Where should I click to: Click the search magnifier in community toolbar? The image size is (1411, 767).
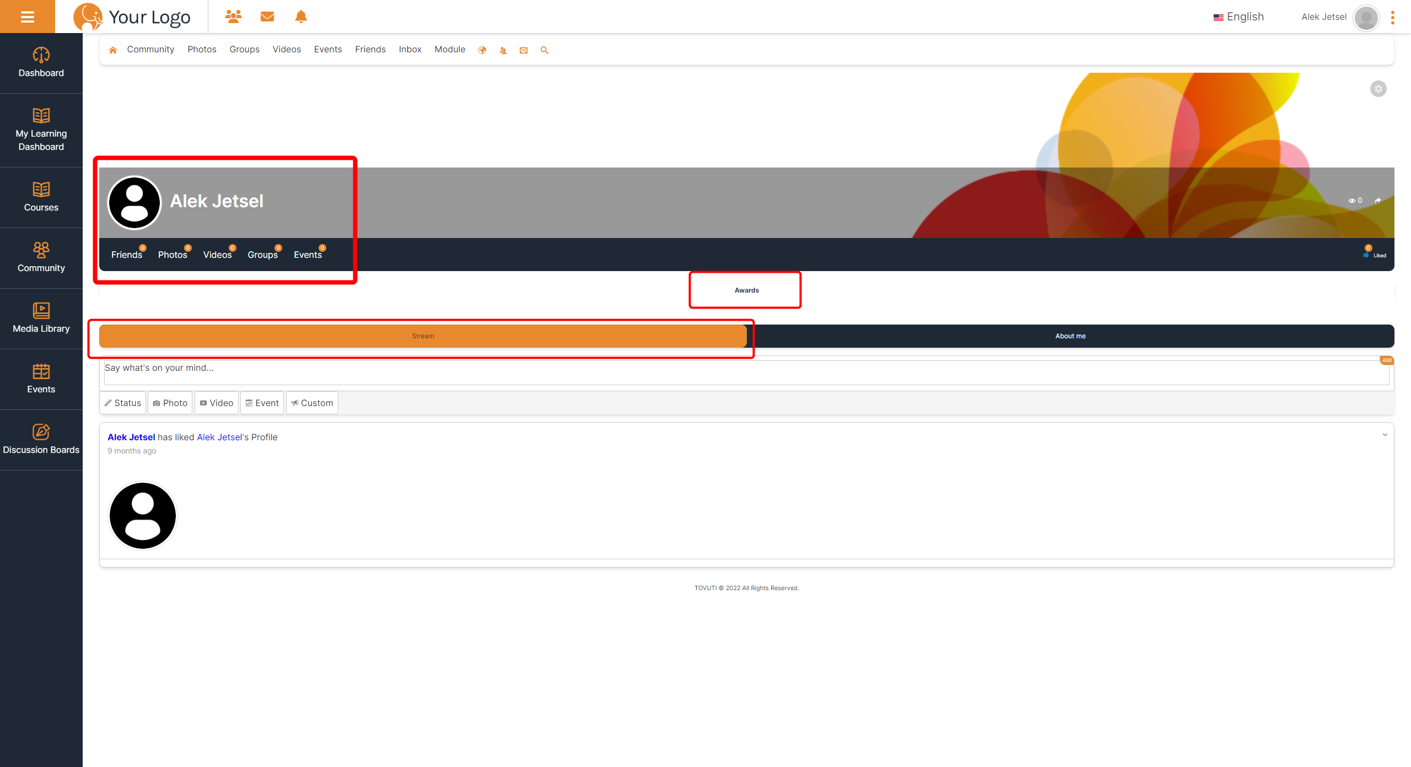click(x=545, y=50)
